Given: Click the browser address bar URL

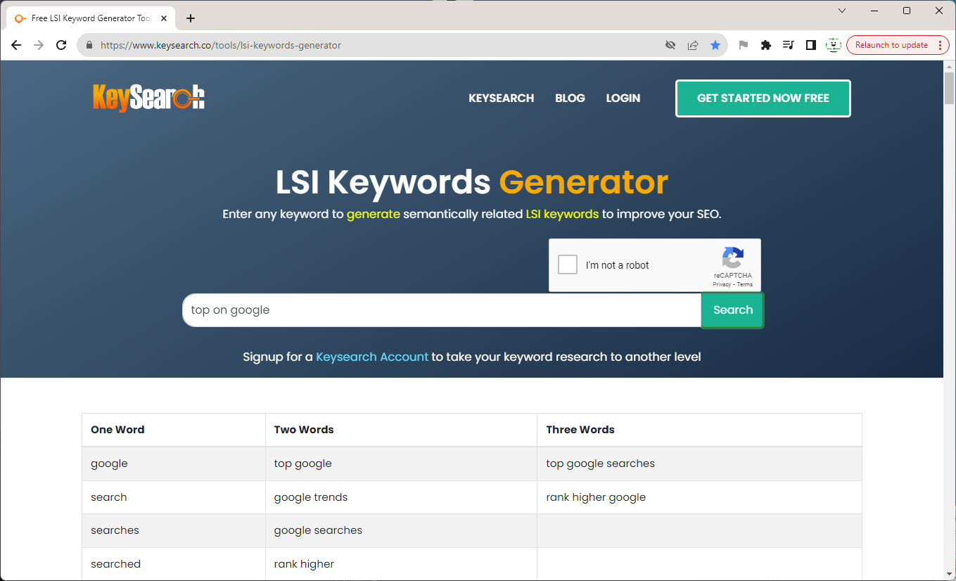Looking at the screenshot, I should tap(221, 45).
